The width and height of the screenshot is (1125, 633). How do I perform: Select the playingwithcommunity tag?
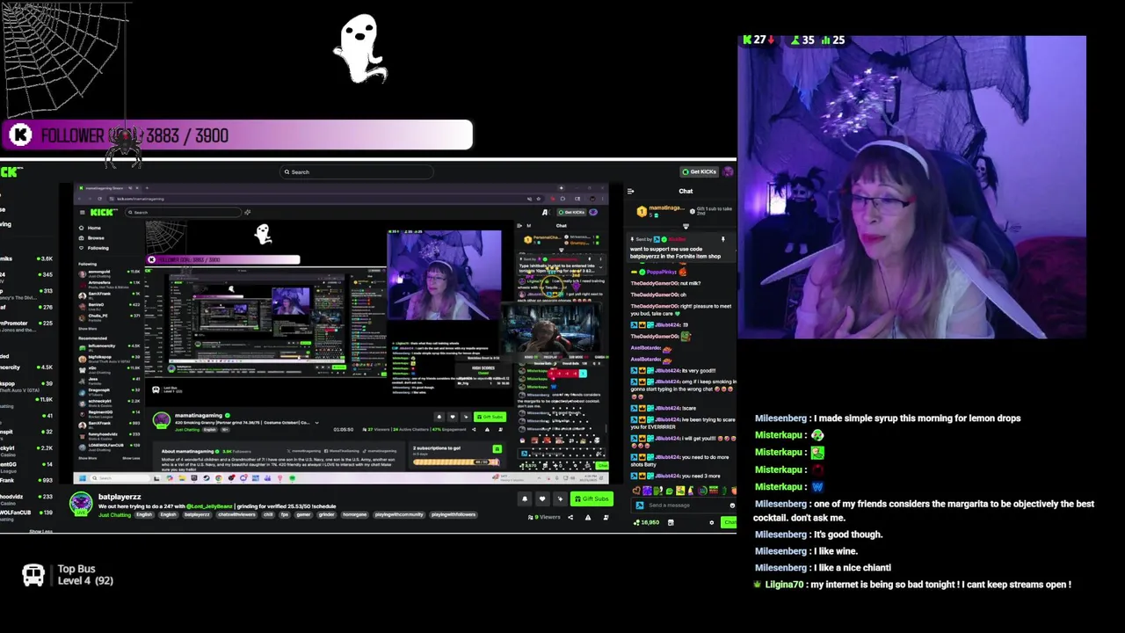coord(398,514)
